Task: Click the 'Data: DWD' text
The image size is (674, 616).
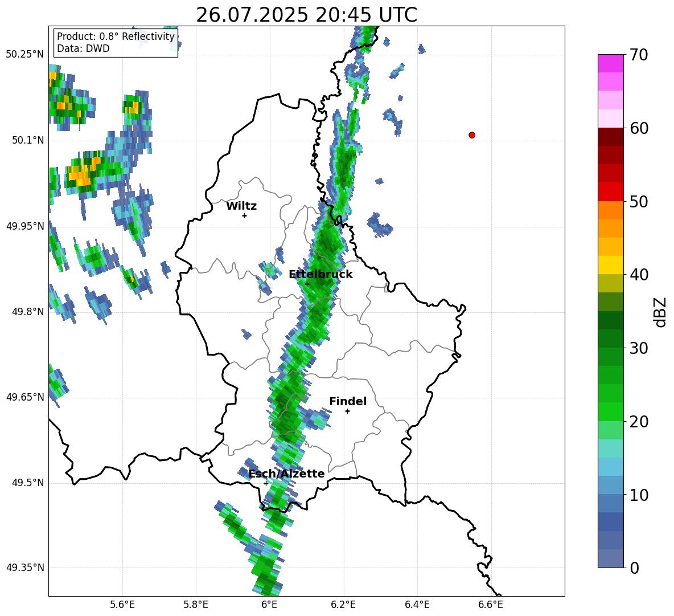Action: (x=83, y=48)
